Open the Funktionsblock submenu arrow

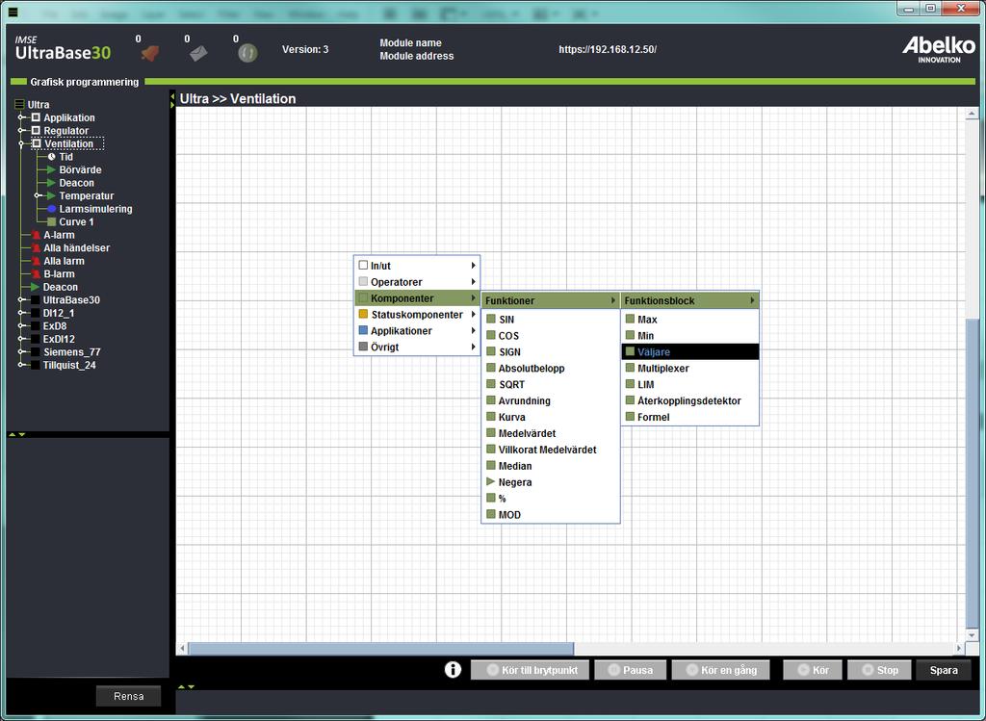click(x=752, y=300)
